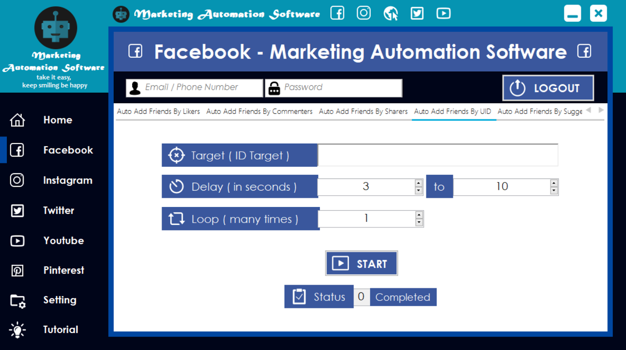Screen dimensions: 626x350
Task: Open the Facebook icon in top bar
Action: click(x=337, y=13)
